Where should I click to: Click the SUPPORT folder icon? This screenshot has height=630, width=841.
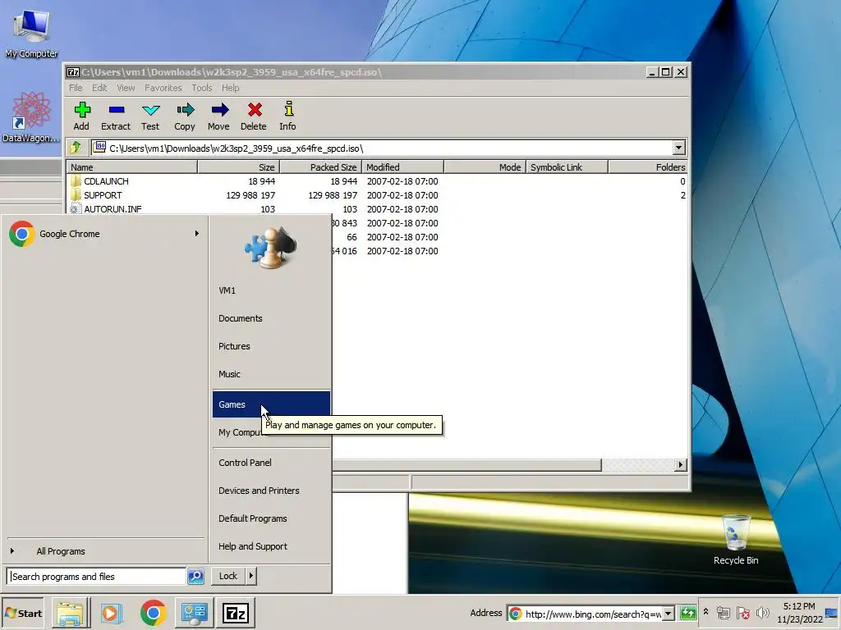click(76, 195)
